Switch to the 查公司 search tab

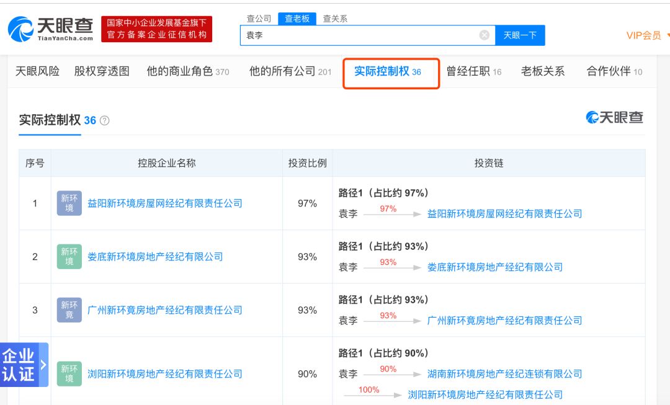click(x=259, y=19)
